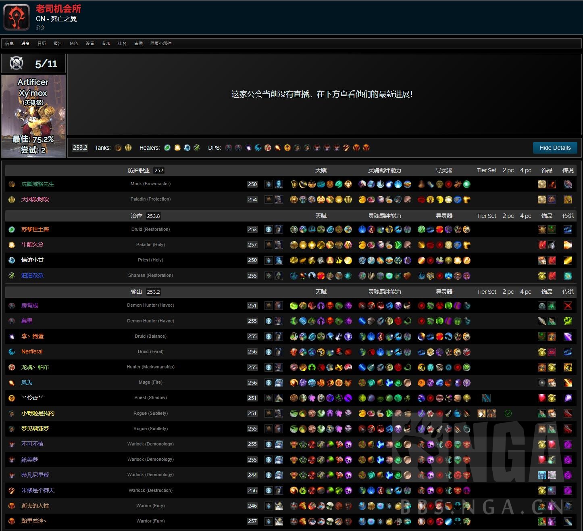This screenshot has width=583, height=531.
Task: Open player 不可不慎 profile link
Action: pos(32,444)
